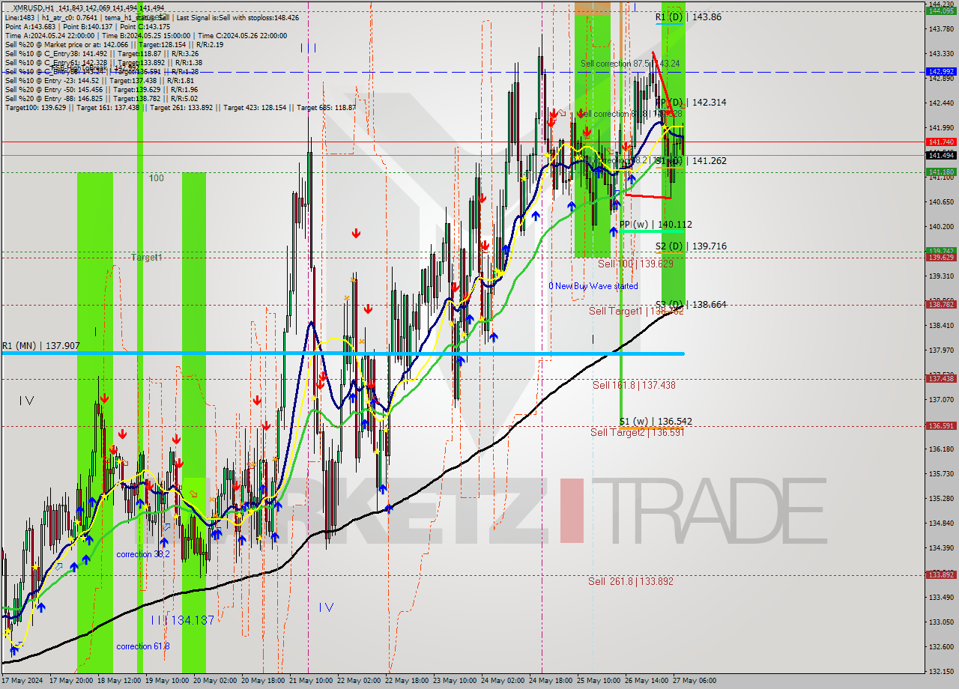Click the '26 May 14:00' time label
The image size is (959, 689).
click(647, 681)
